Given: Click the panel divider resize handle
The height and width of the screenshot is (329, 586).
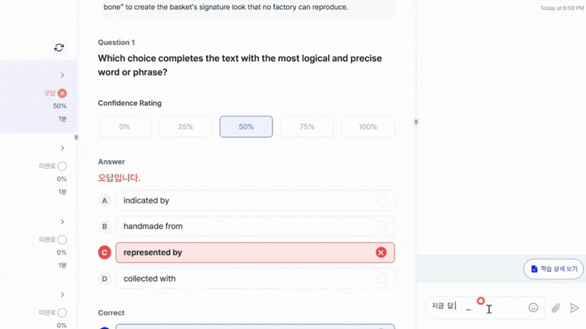Looking at the screenshot, I should click(416, 122).
